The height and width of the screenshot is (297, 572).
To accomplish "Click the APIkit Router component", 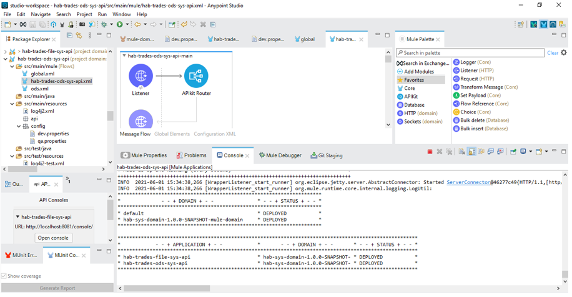I will [196, 76].
